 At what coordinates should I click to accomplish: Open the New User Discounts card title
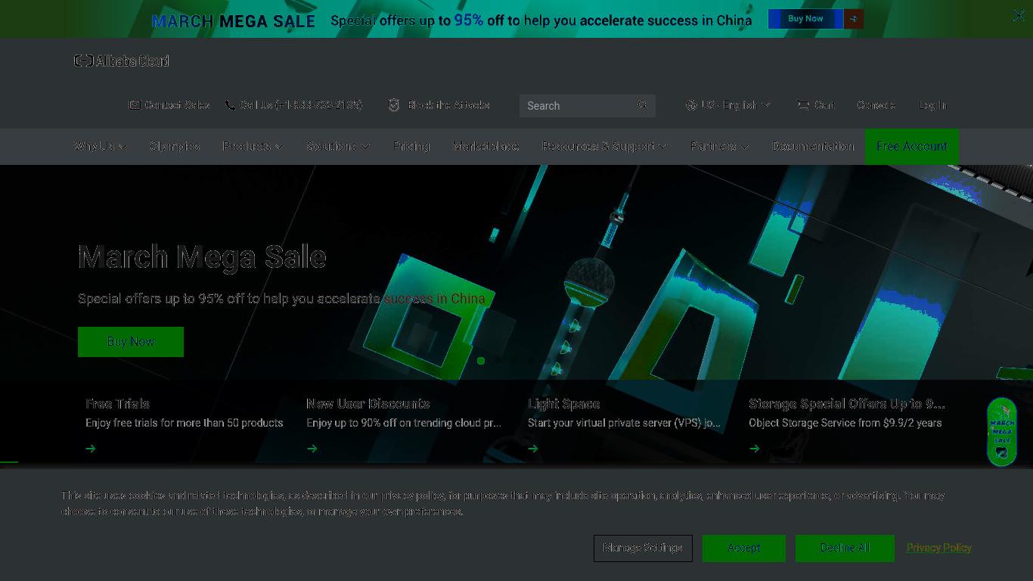coord(368,404)
